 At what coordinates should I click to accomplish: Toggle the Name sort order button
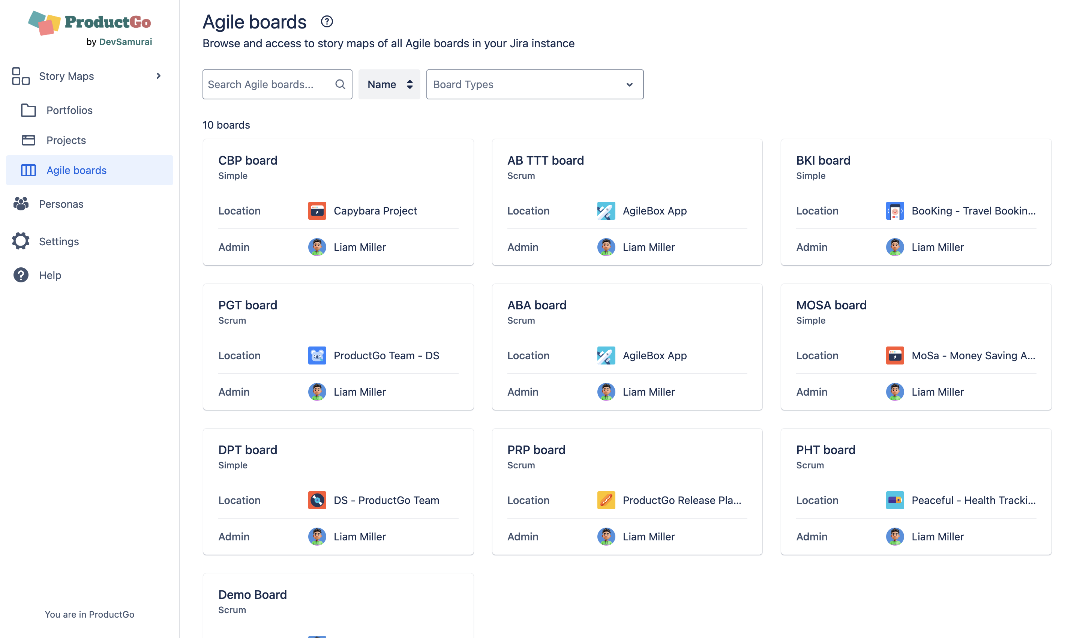coord(389,84)
